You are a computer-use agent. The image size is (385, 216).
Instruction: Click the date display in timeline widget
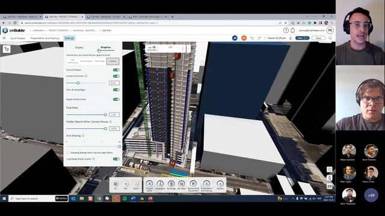click(x=152, y=49)
